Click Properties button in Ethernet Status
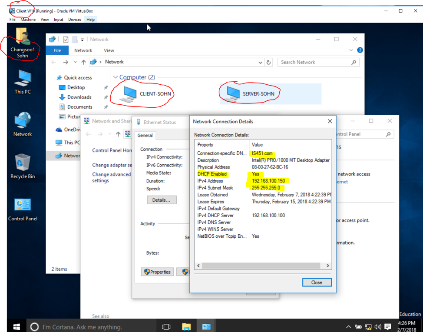The image size is (423, 332). [157, 272]
